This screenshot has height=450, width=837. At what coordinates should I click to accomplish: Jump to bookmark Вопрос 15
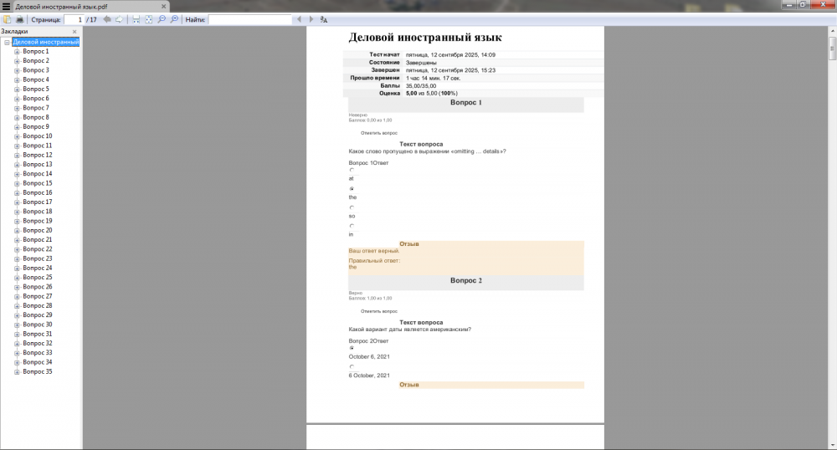click(x=38, y=183)
